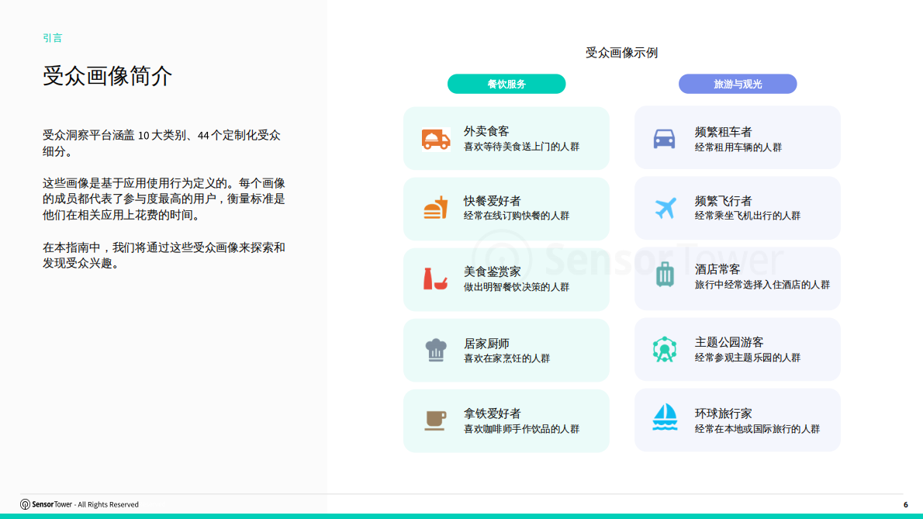The width and height of the screenshot is (923, 519).
Task: Open the 环球旅行家 audience card
Action: point(738,420)
